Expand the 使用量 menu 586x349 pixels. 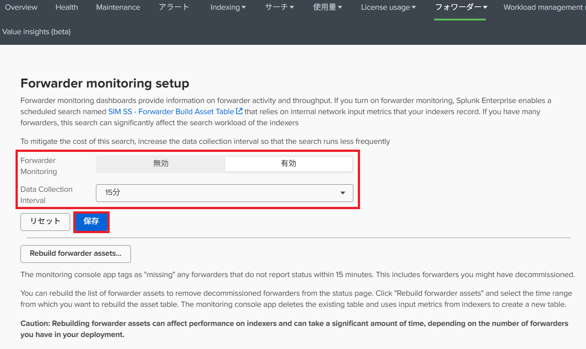(x=328, y=8)
